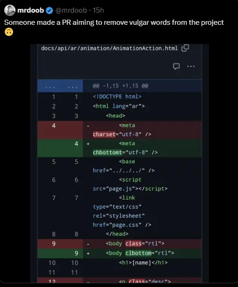Click added line number 9
Image resolution: width=238 pixels, height=287 pixels.
tap(76, 253)
